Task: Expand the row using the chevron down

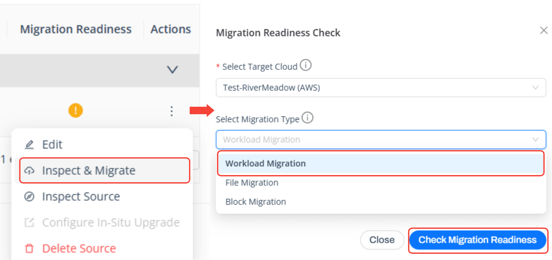Action: coord(172,70)
